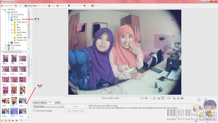
Task: Open the Help icon in top toolbar
Action: click(95, 6)
